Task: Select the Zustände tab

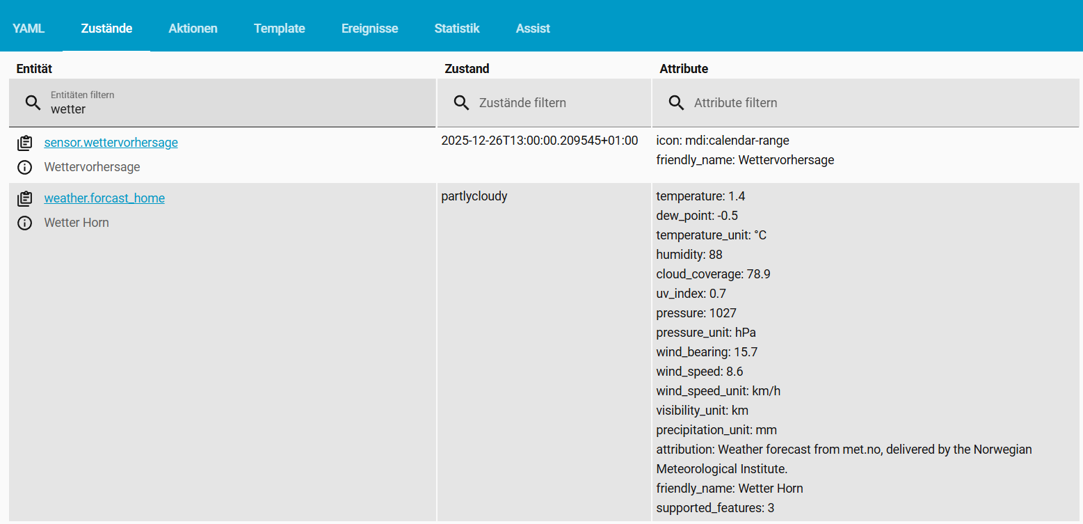Action: 106,29
